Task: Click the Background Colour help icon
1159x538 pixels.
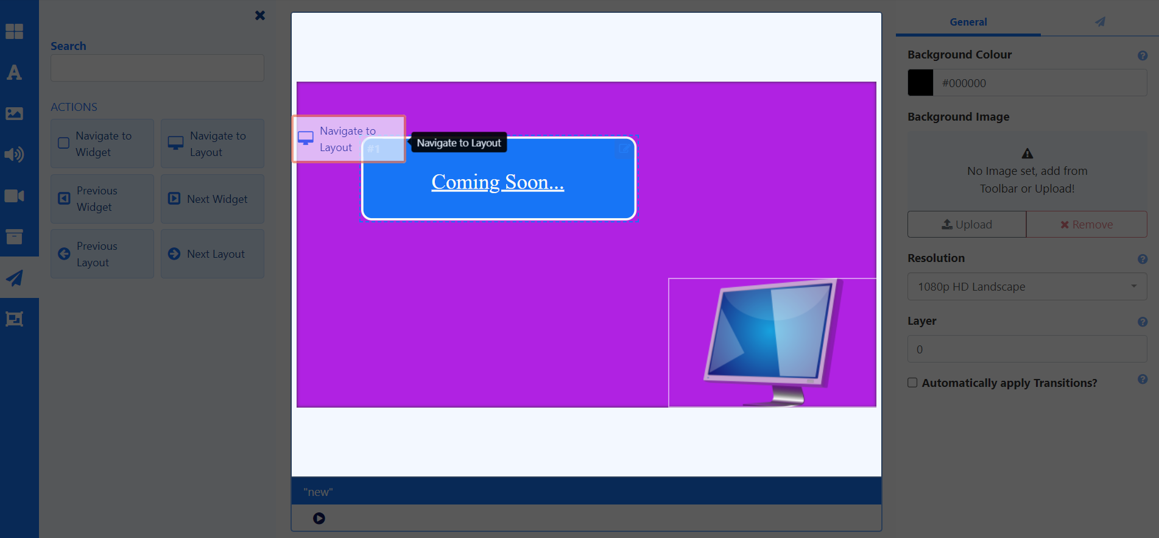Action: [x=1142, y=55]
